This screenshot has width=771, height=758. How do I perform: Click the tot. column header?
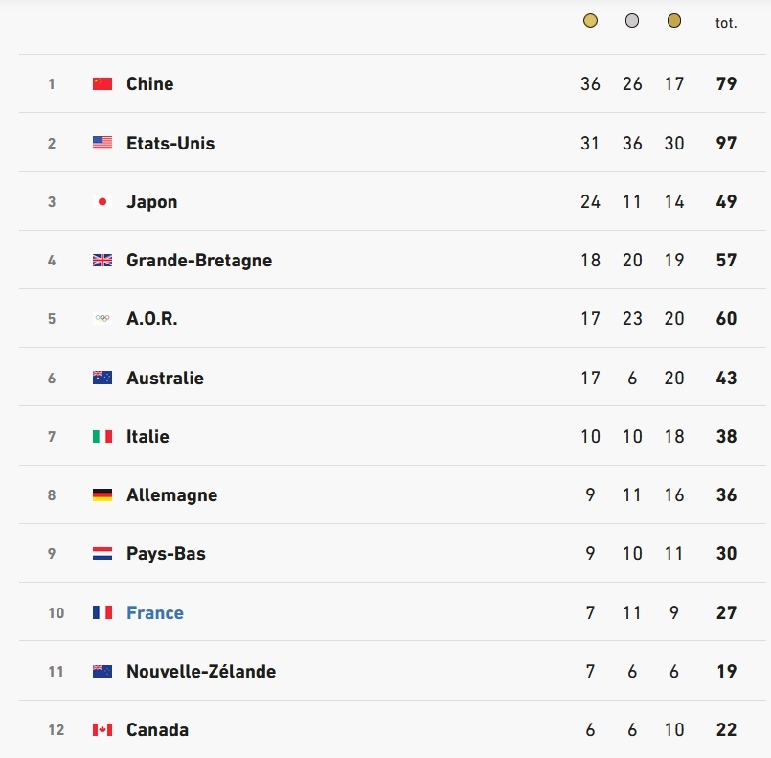(726, 23)
